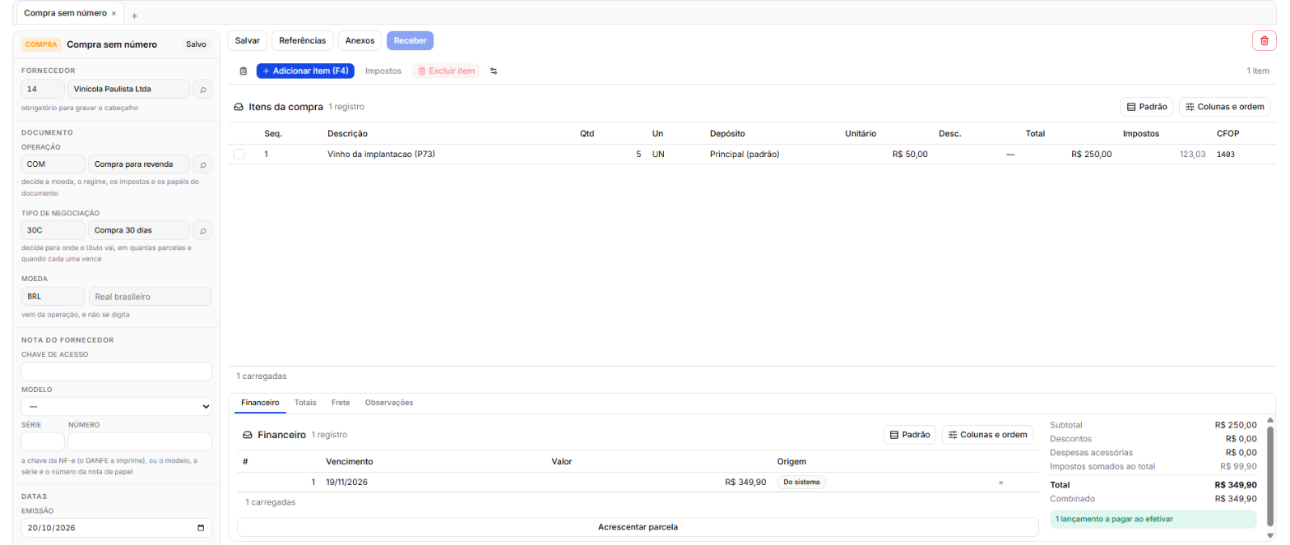Image resolution: width=1290 pixels, height=545 pixels.
Task: Click the Série input field
Action: [43, 442]
